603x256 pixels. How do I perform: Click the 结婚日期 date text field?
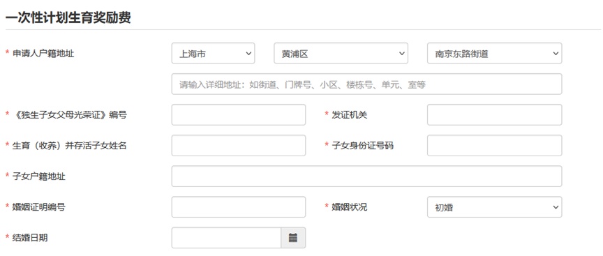pos(227,238)
